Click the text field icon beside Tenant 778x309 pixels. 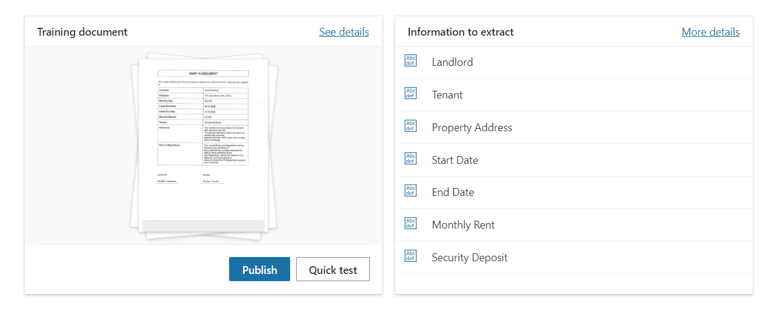tap(410, 93)
